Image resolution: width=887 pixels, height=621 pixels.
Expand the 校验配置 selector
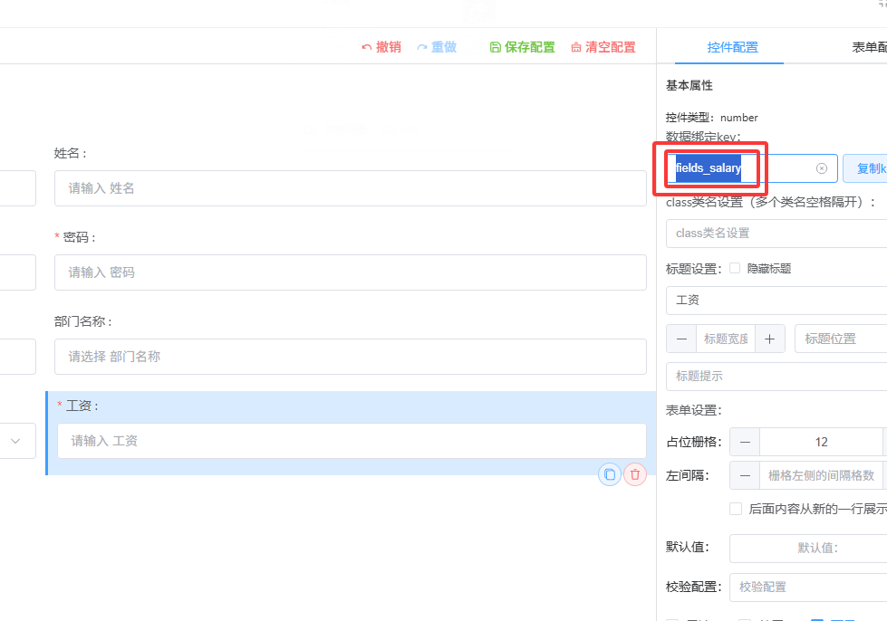click(807, 587)
